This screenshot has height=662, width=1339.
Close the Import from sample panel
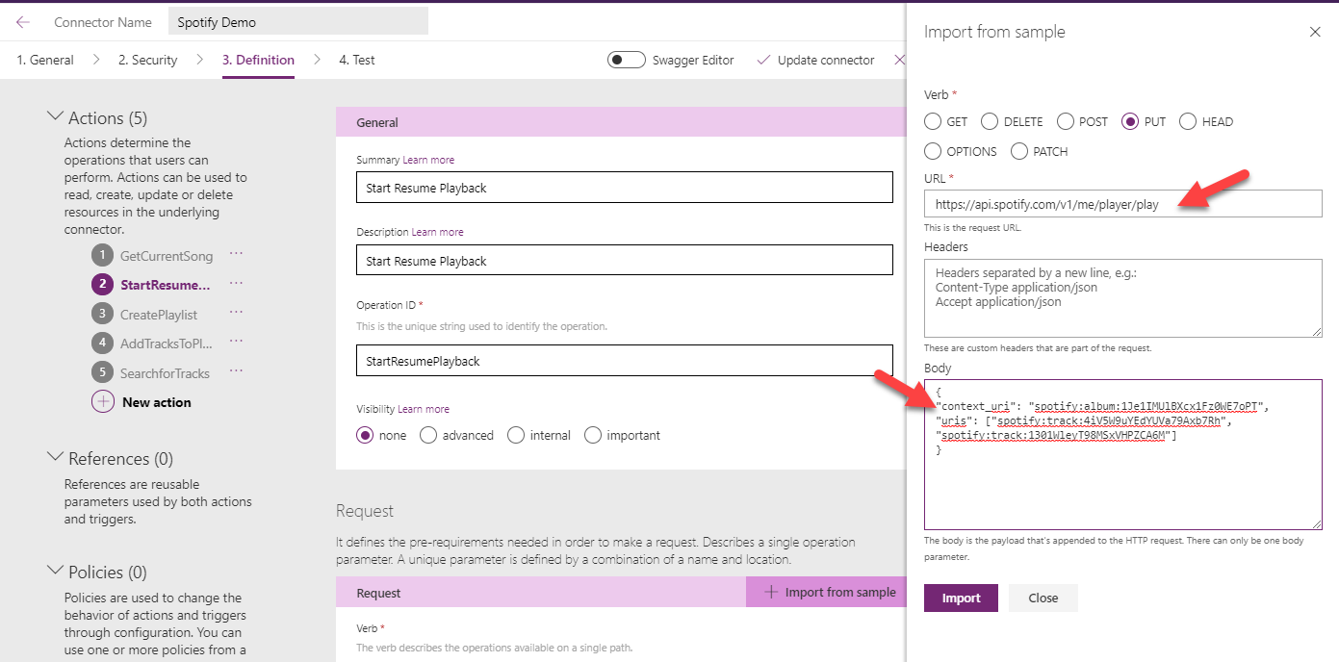1315,32
